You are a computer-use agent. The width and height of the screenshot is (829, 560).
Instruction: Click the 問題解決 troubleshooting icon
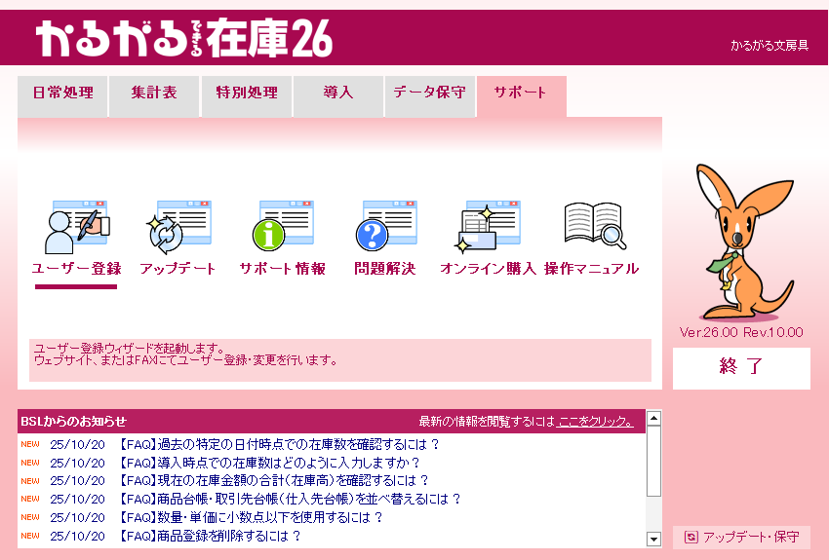[x=384, y=228]
